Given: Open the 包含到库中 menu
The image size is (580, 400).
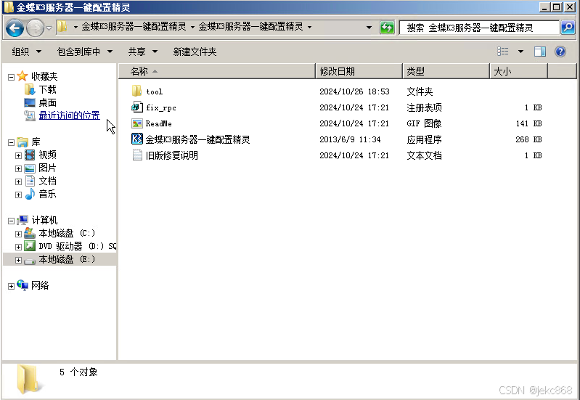Looking at the screenshot, I should click(85, 52).
